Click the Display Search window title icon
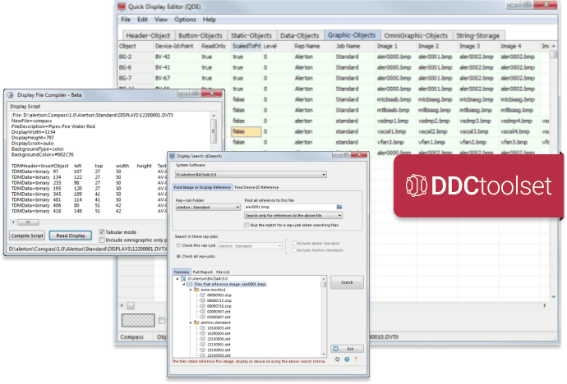This screenshot has width=567, height=384. tap(173, 153)
